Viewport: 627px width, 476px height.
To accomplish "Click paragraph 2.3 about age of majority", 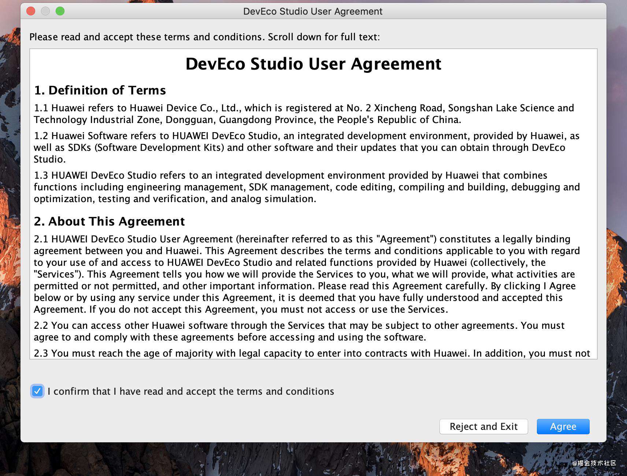I will [x=312, y=353].
